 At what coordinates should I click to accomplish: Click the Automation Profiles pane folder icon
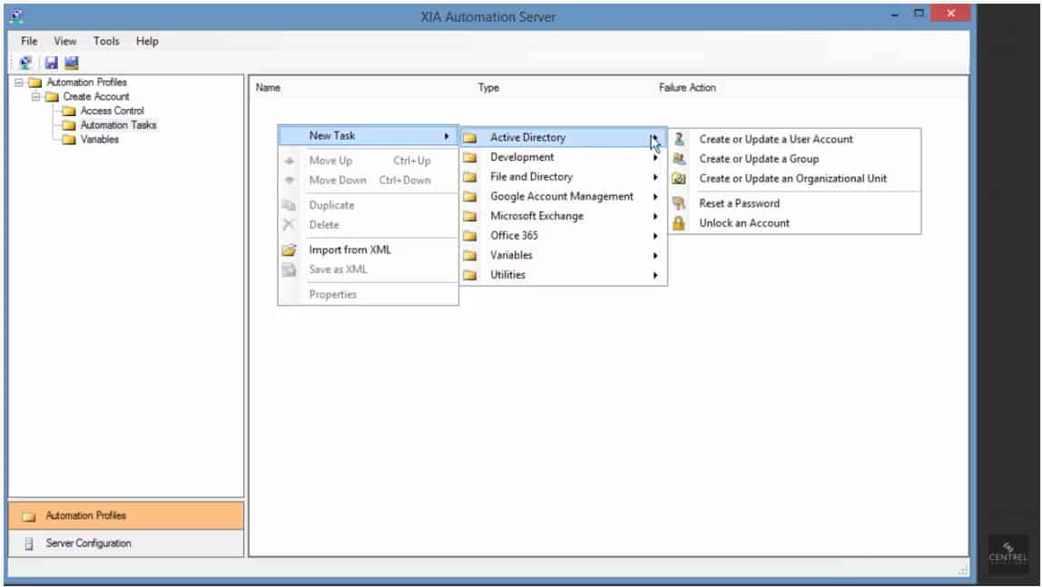(x=28, y=516)
